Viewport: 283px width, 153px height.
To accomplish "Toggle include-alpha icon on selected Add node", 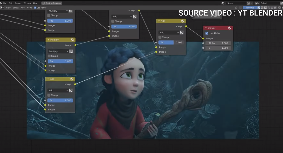I will pyautogui.click(x=71, y=90).
